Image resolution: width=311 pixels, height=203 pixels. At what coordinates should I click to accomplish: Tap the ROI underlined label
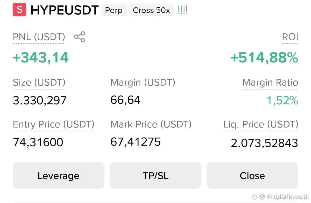point(290,37)
